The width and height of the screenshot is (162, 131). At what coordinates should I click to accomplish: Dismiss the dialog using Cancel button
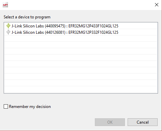click(x=143, y=122)
